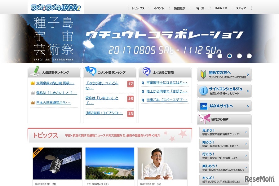Select the fourth carousel slide dot
The image size is (279, 186).
pyautogui.click(x=239, y=56)
